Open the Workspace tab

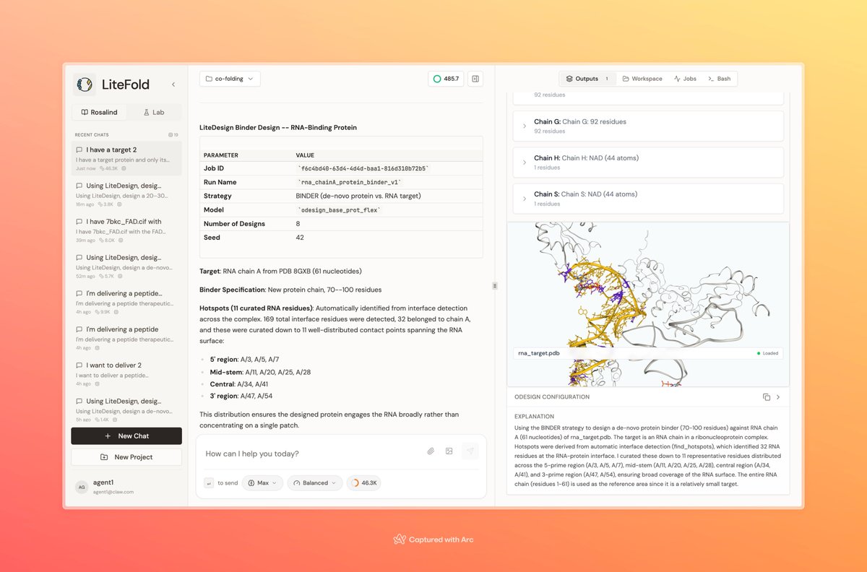coord(642,79)
